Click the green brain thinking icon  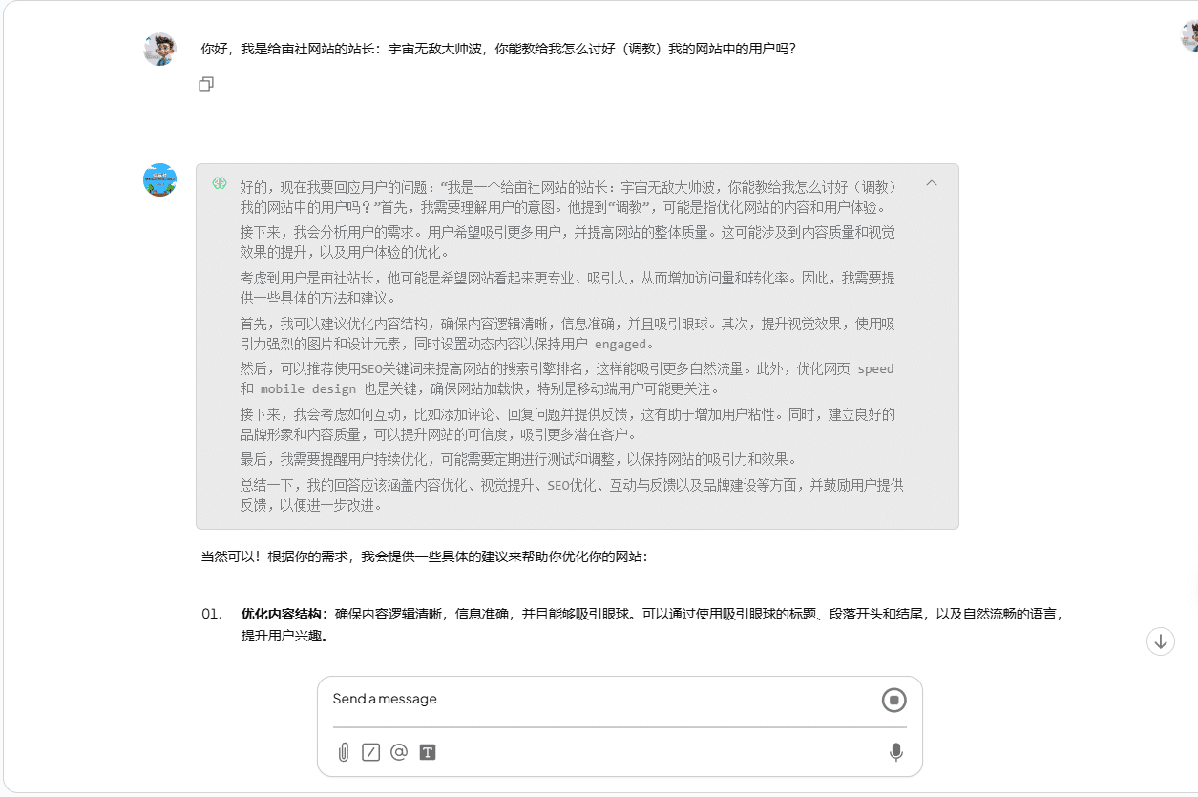[x=220, y=182]
